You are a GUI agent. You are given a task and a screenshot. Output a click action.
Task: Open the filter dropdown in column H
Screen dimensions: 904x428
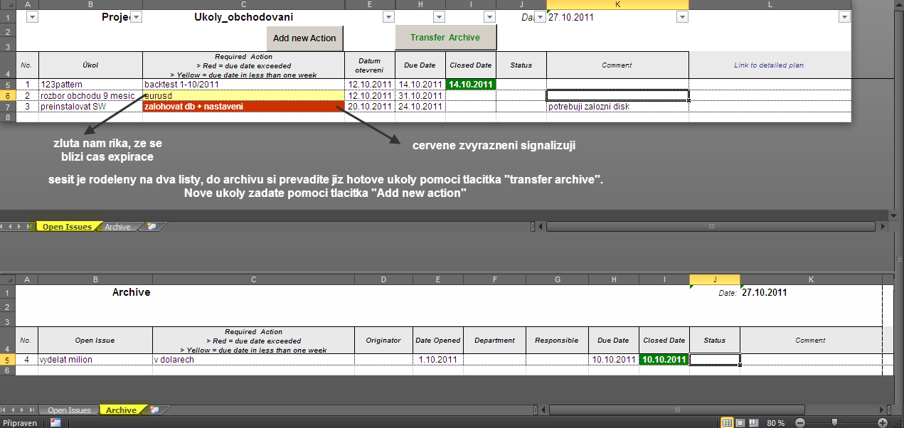tap(440, 17)
